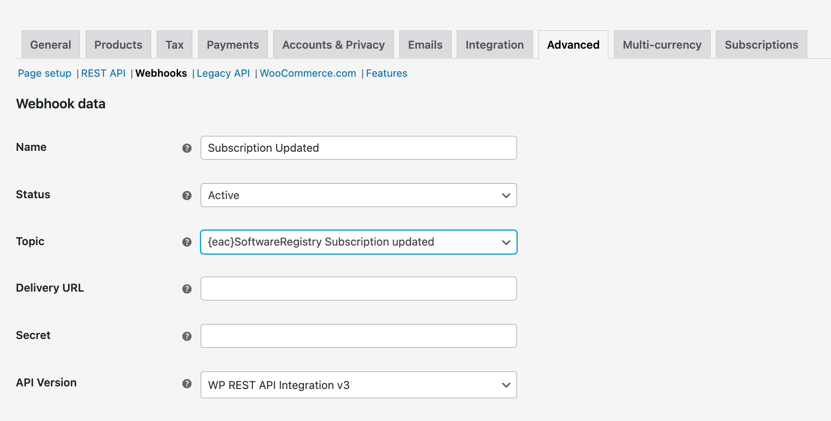Select the Advanced tab
Viewport: 831px width, 421px height.
[x=573, y=44]
